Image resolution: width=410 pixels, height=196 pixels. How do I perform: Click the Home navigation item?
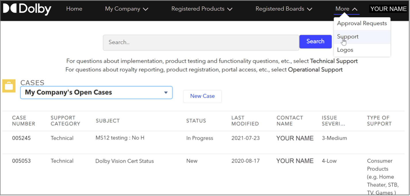click(74, 9)
